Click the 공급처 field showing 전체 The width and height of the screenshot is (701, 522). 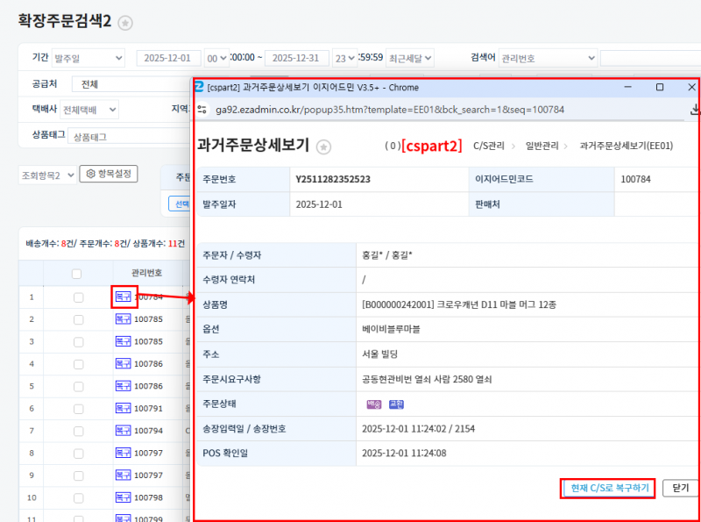(x=132, y=84)
